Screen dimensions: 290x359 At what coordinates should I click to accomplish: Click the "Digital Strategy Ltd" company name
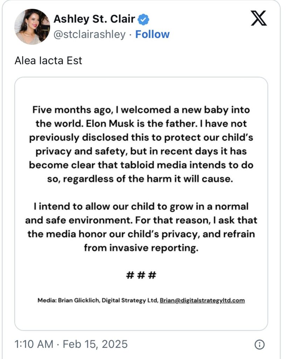pyautogui.click(x=130, y=300)
